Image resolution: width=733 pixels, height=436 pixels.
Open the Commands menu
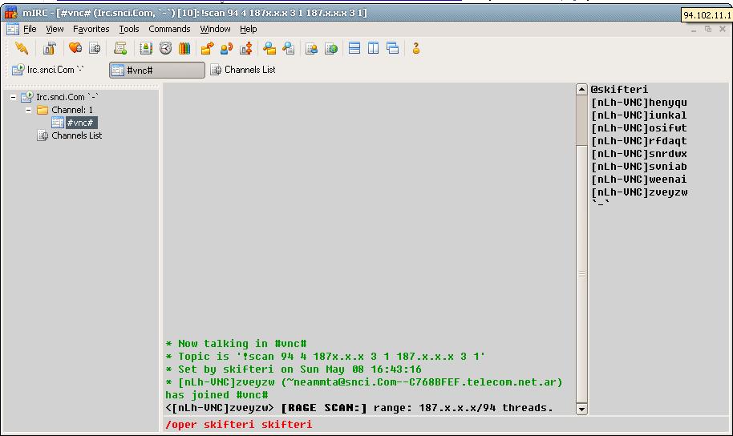[169, 29]
